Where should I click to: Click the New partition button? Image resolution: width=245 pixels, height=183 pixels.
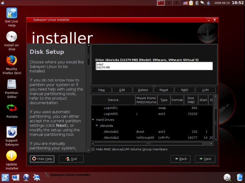pos(101,90)
